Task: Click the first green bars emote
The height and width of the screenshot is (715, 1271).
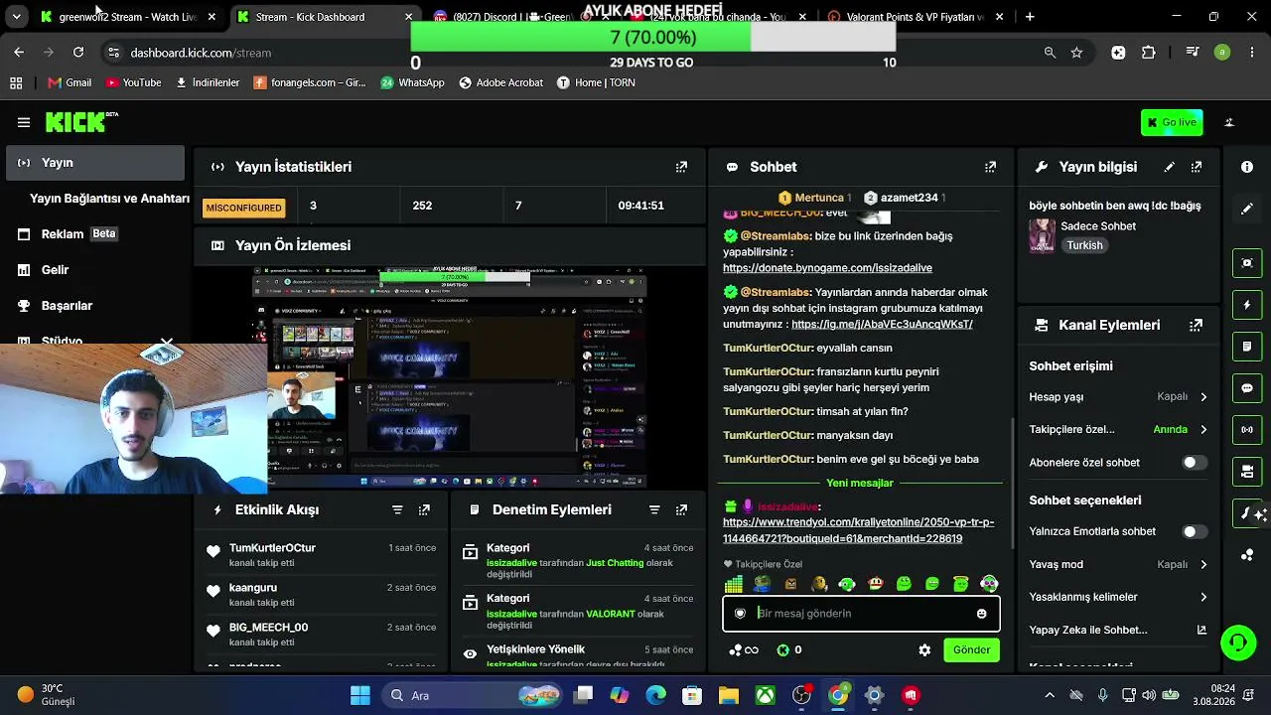Action: point(734,584)
